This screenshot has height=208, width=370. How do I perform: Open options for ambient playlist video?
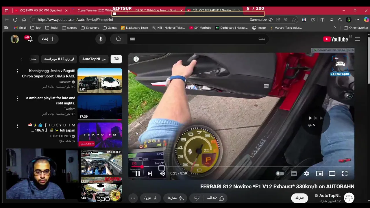17,99
